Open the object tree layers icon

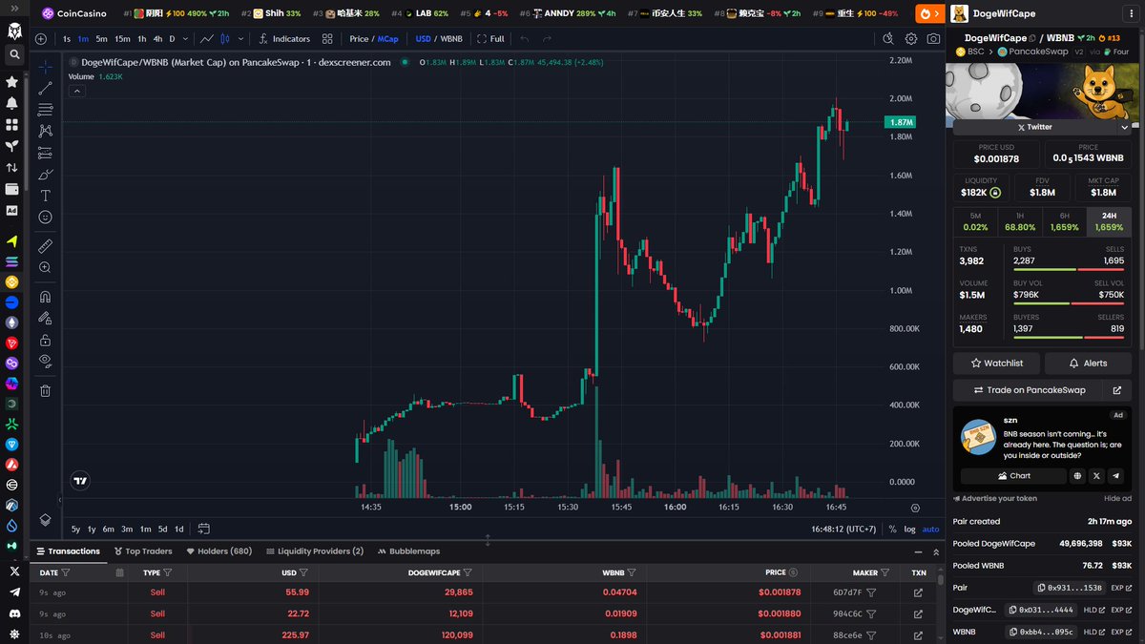(x=45, y=519)
